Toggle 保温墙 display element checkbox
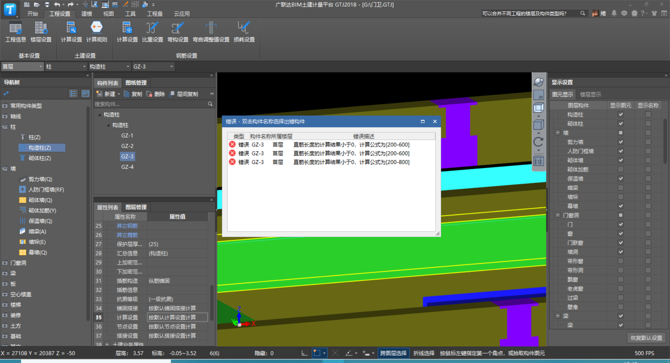670x363 pixels. 620,178
